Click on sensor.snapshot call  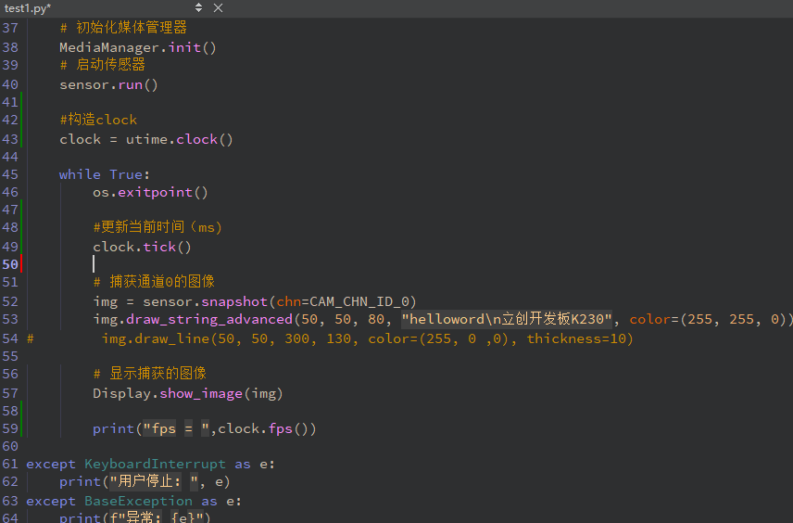205,301
